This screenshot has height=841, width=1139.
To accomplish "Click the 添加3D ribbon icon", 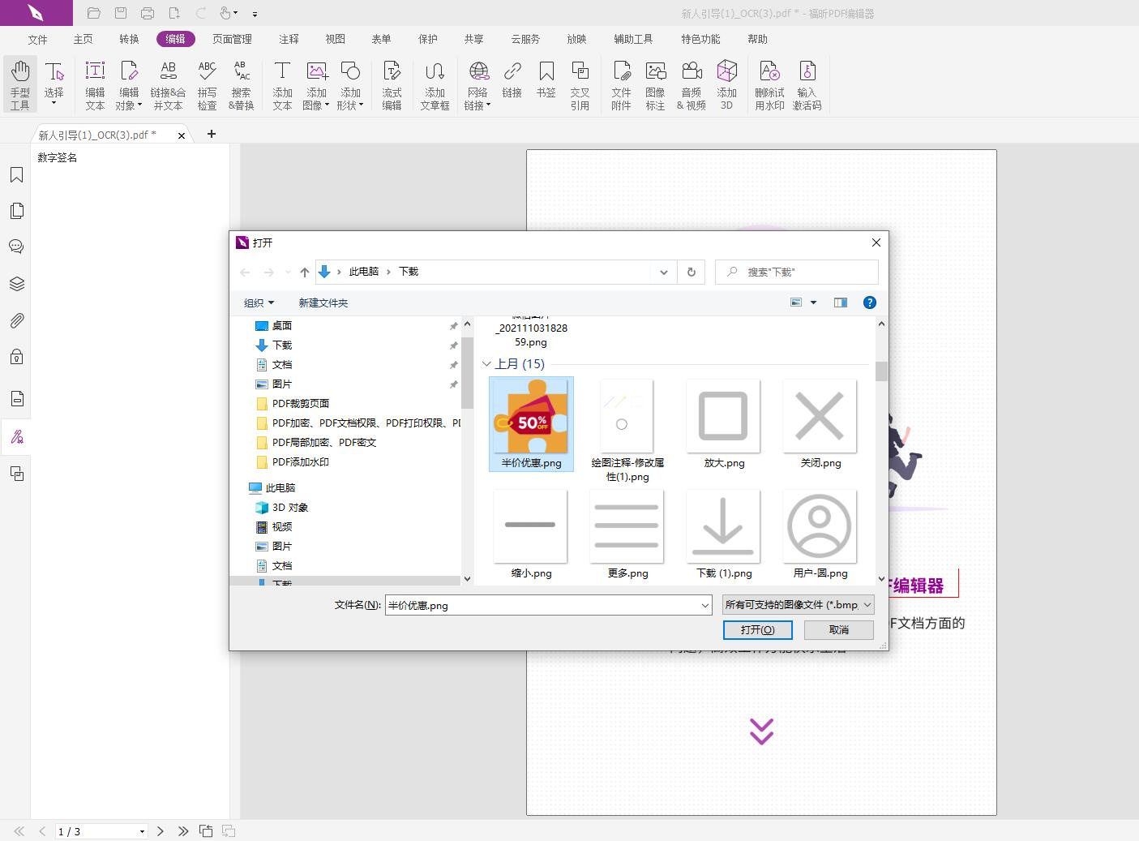I will point(726,84).
